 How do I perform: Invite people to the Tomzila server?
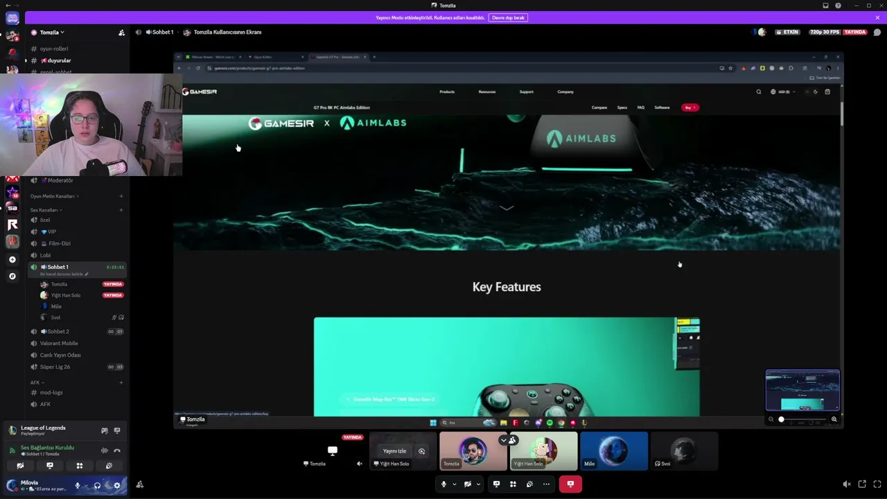coord(121,33)
